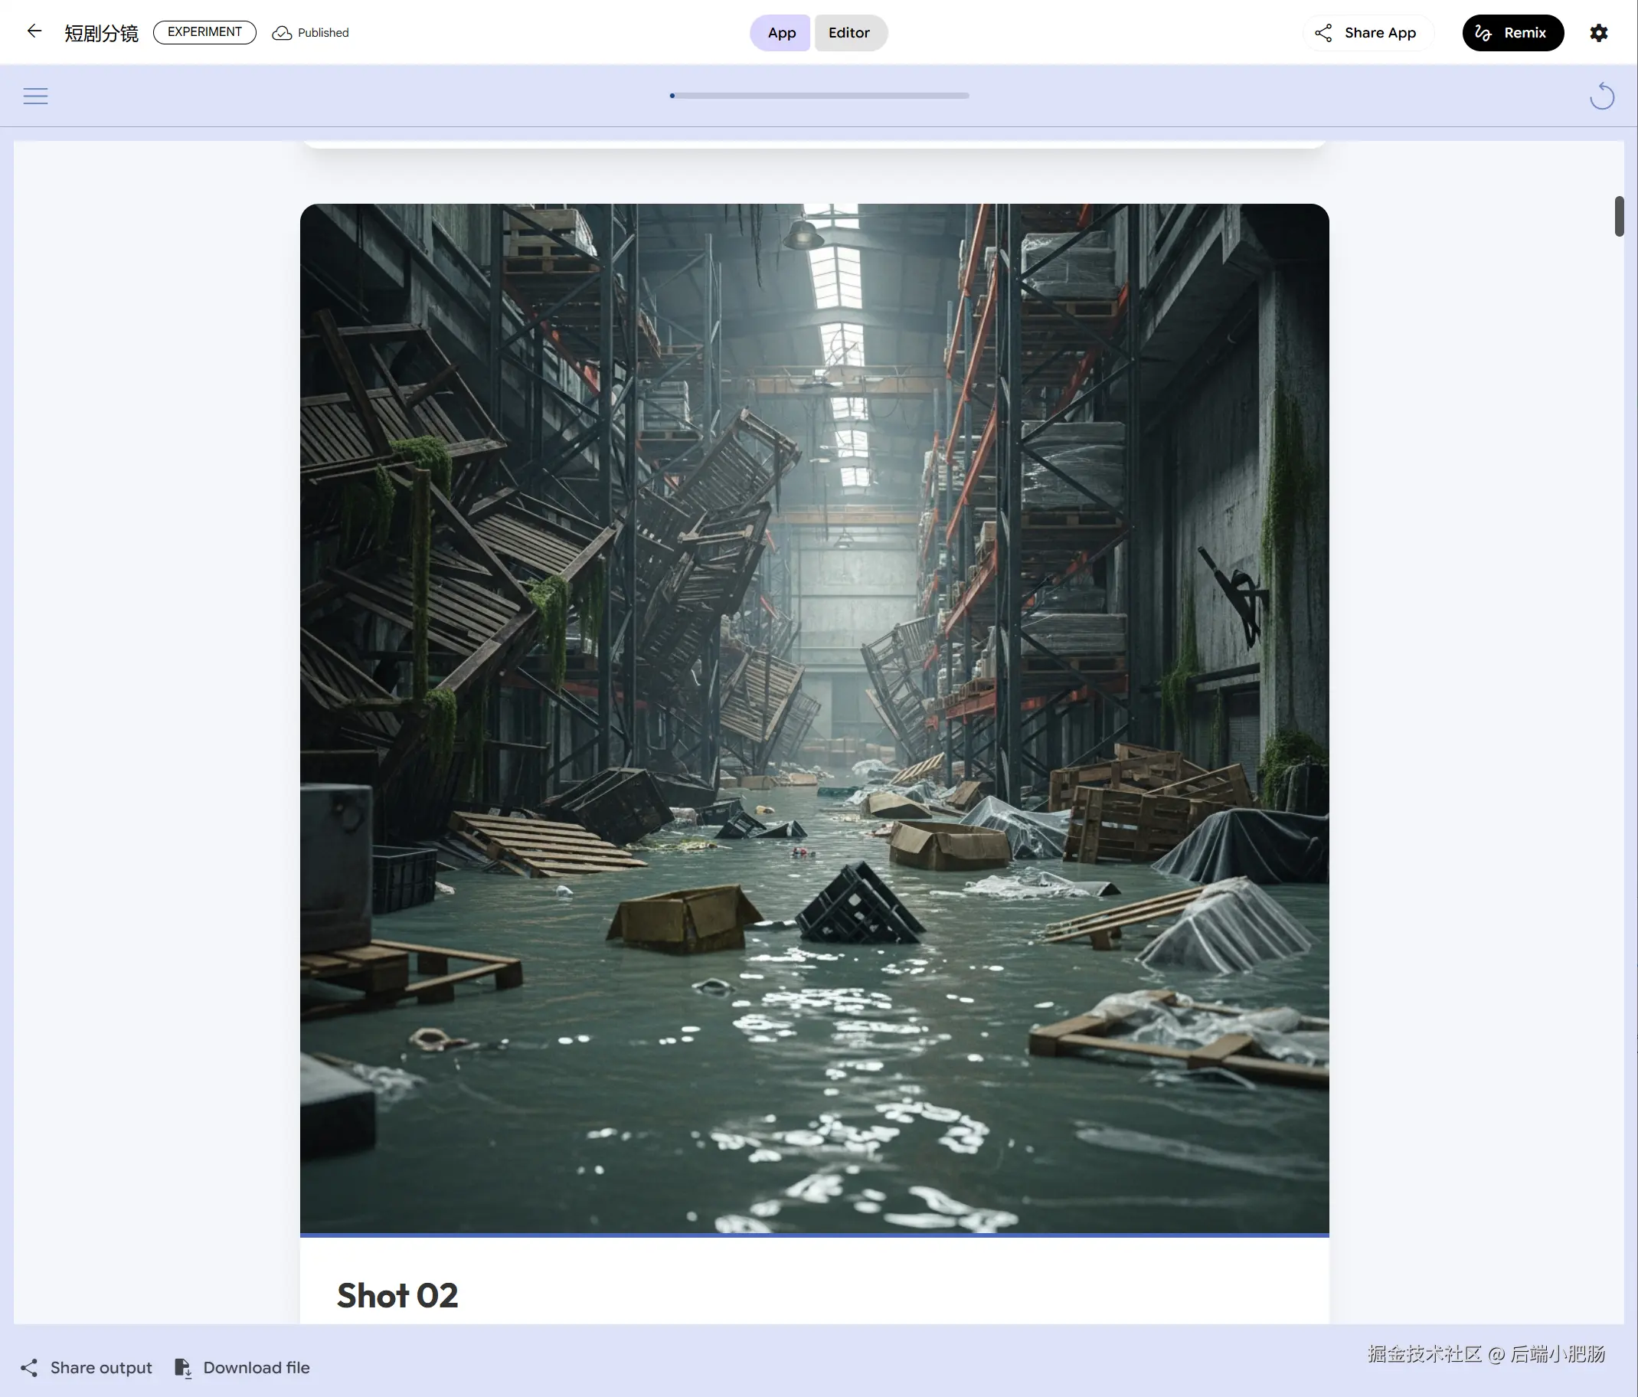Image resolution: width=1638 pixels, height=1397 pixels.
Task: Go back using the left arrow
Action: (x=34, y=31)
